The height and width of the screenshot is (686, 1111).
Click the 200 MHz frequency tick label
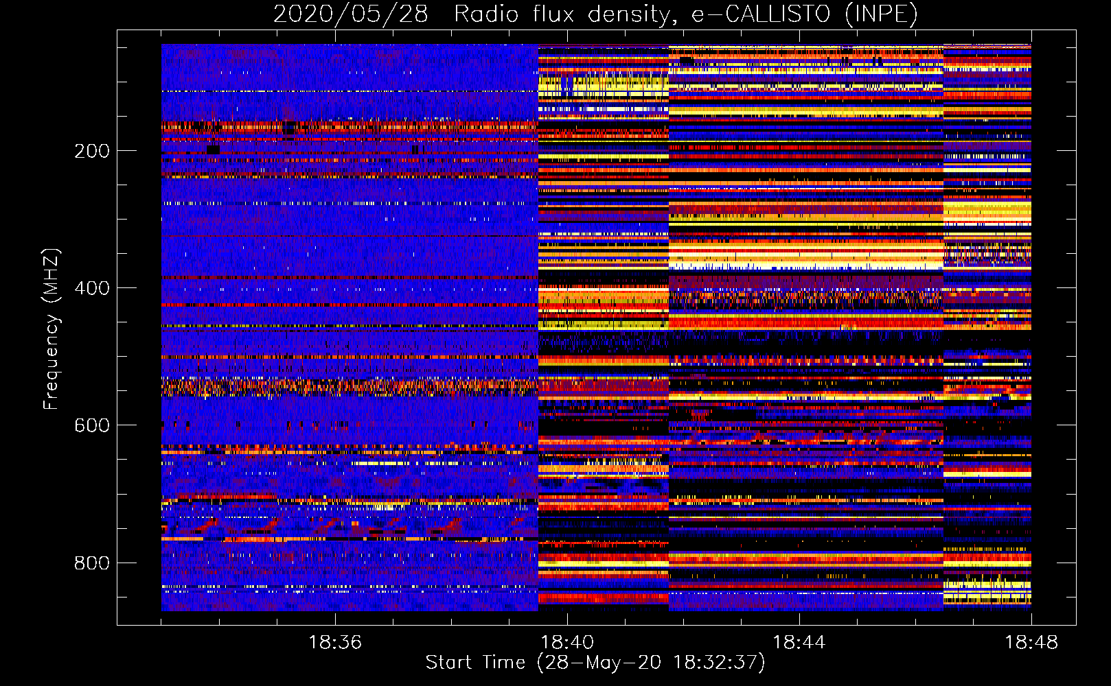point(92,151)
